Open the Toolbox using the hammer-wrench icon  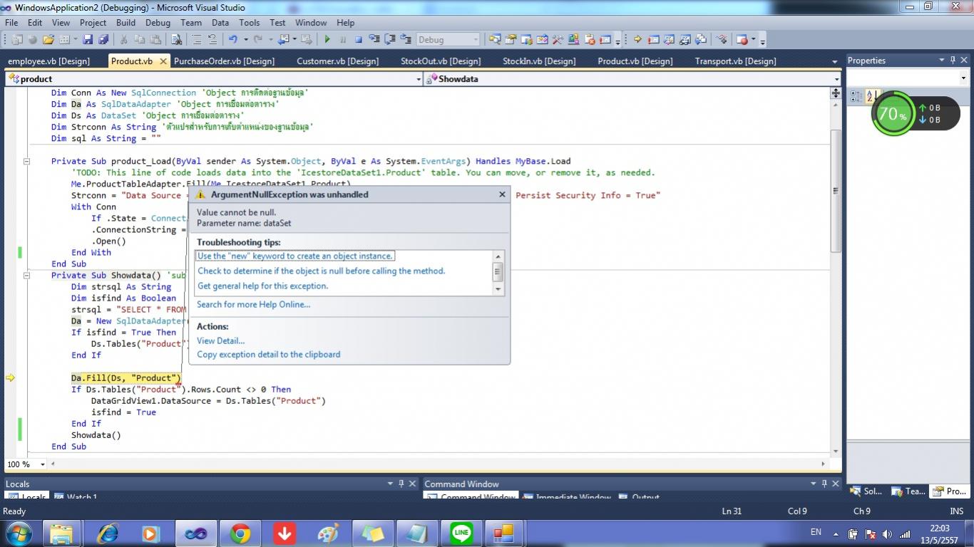click(x=557, y=40)
